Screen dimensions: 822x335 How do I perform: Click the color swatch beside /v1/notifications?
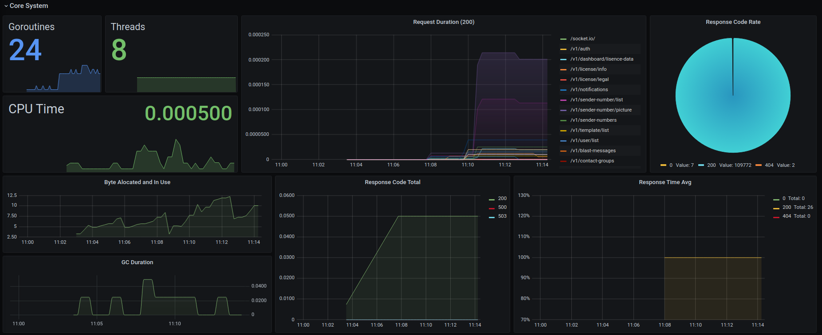[563, 90]
